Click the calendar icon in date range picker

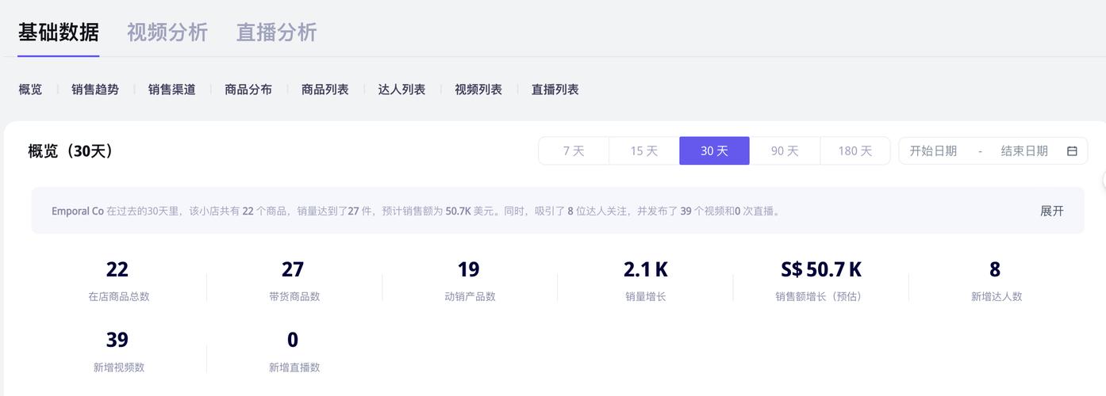tap(1072, 151)
